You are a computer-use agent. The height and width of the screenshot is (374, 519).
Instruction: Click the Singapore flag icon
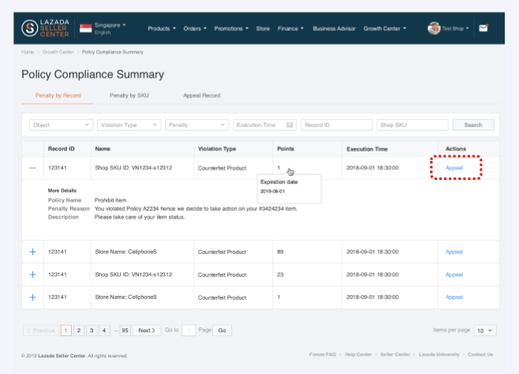point(86,28)
